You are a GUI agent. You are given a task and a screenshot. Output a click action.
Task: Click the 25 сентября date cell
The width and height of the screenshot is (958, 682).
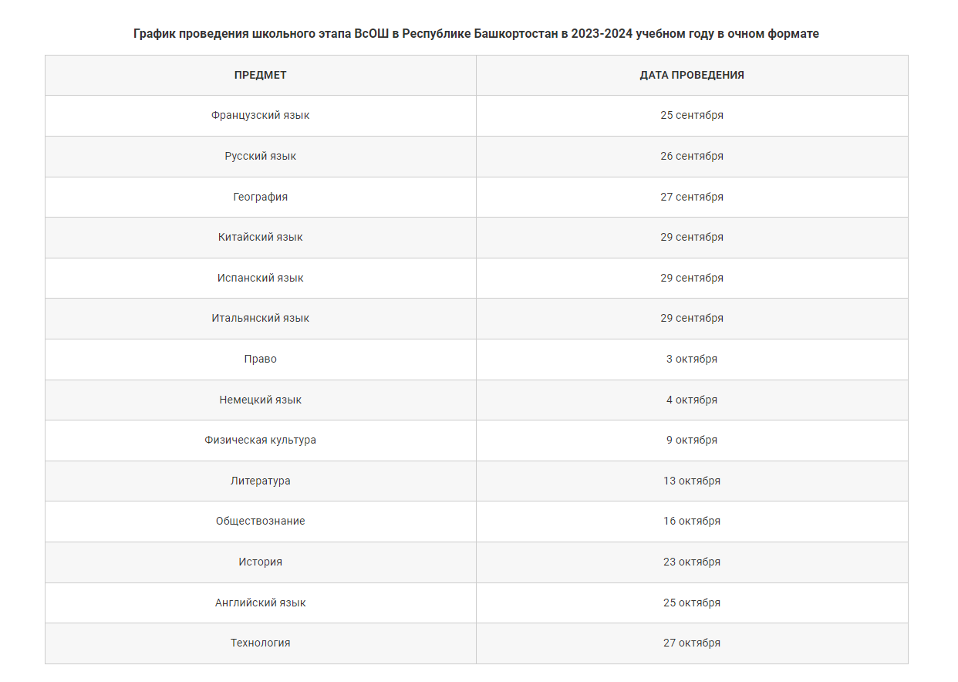[x=692, y=116]
